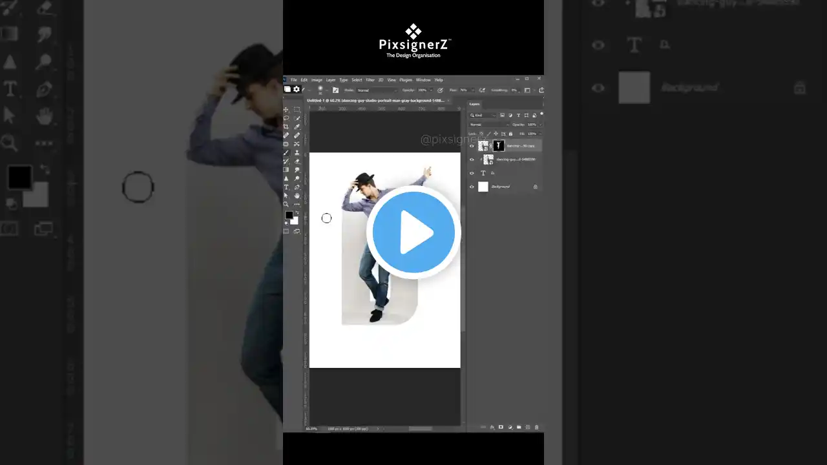827x465 pixels.
Task: Select the Crop tool
Action: 286,126
